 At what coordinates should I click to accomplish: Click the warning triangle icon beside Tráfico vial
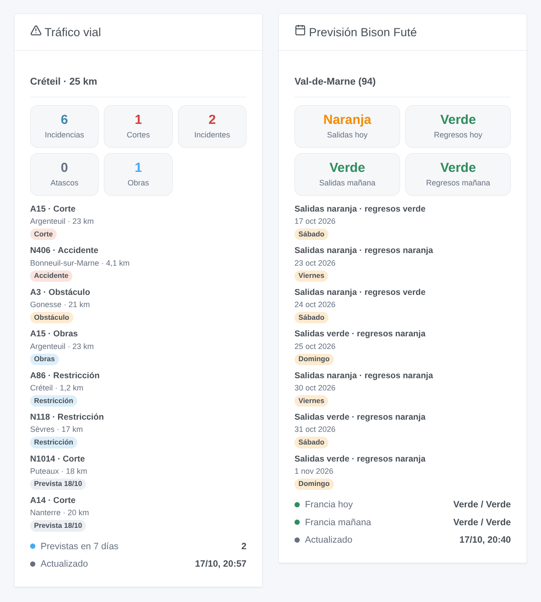tap(36, 31)
